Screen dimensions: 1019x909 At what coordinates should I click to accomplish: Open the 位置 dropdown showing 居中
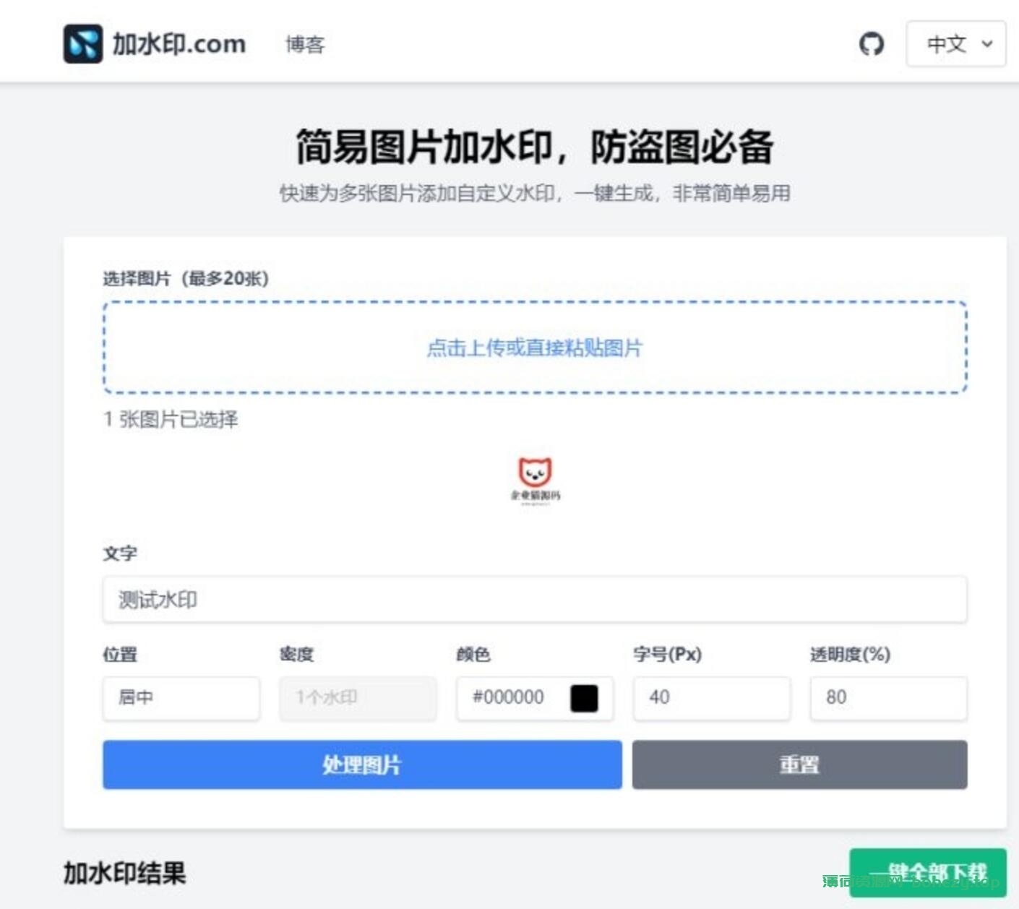point(181,698)
